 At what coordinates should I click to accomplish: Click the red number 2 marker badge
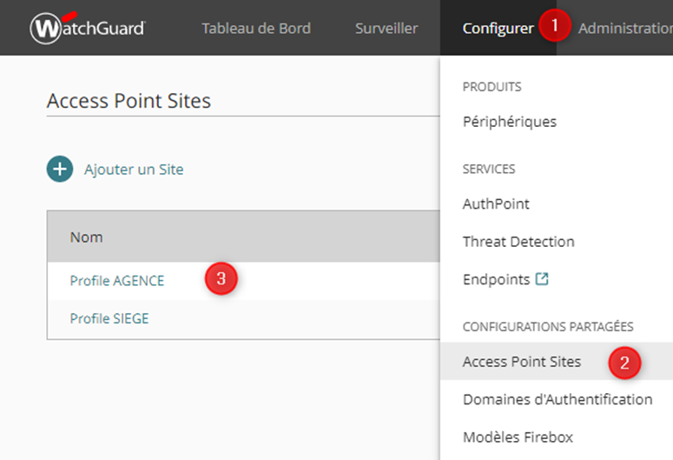[x=624, y=362]
